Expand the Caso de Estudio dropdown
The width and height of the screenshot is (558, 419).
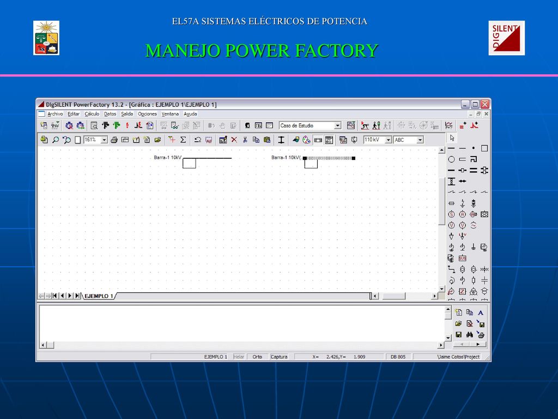click(337, 125)
